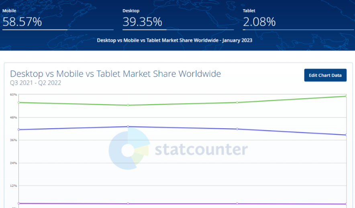The width and height of the screenshot is (355, 208).
Task: Click the third data point on green line
Action: click(x=237, y=102)
